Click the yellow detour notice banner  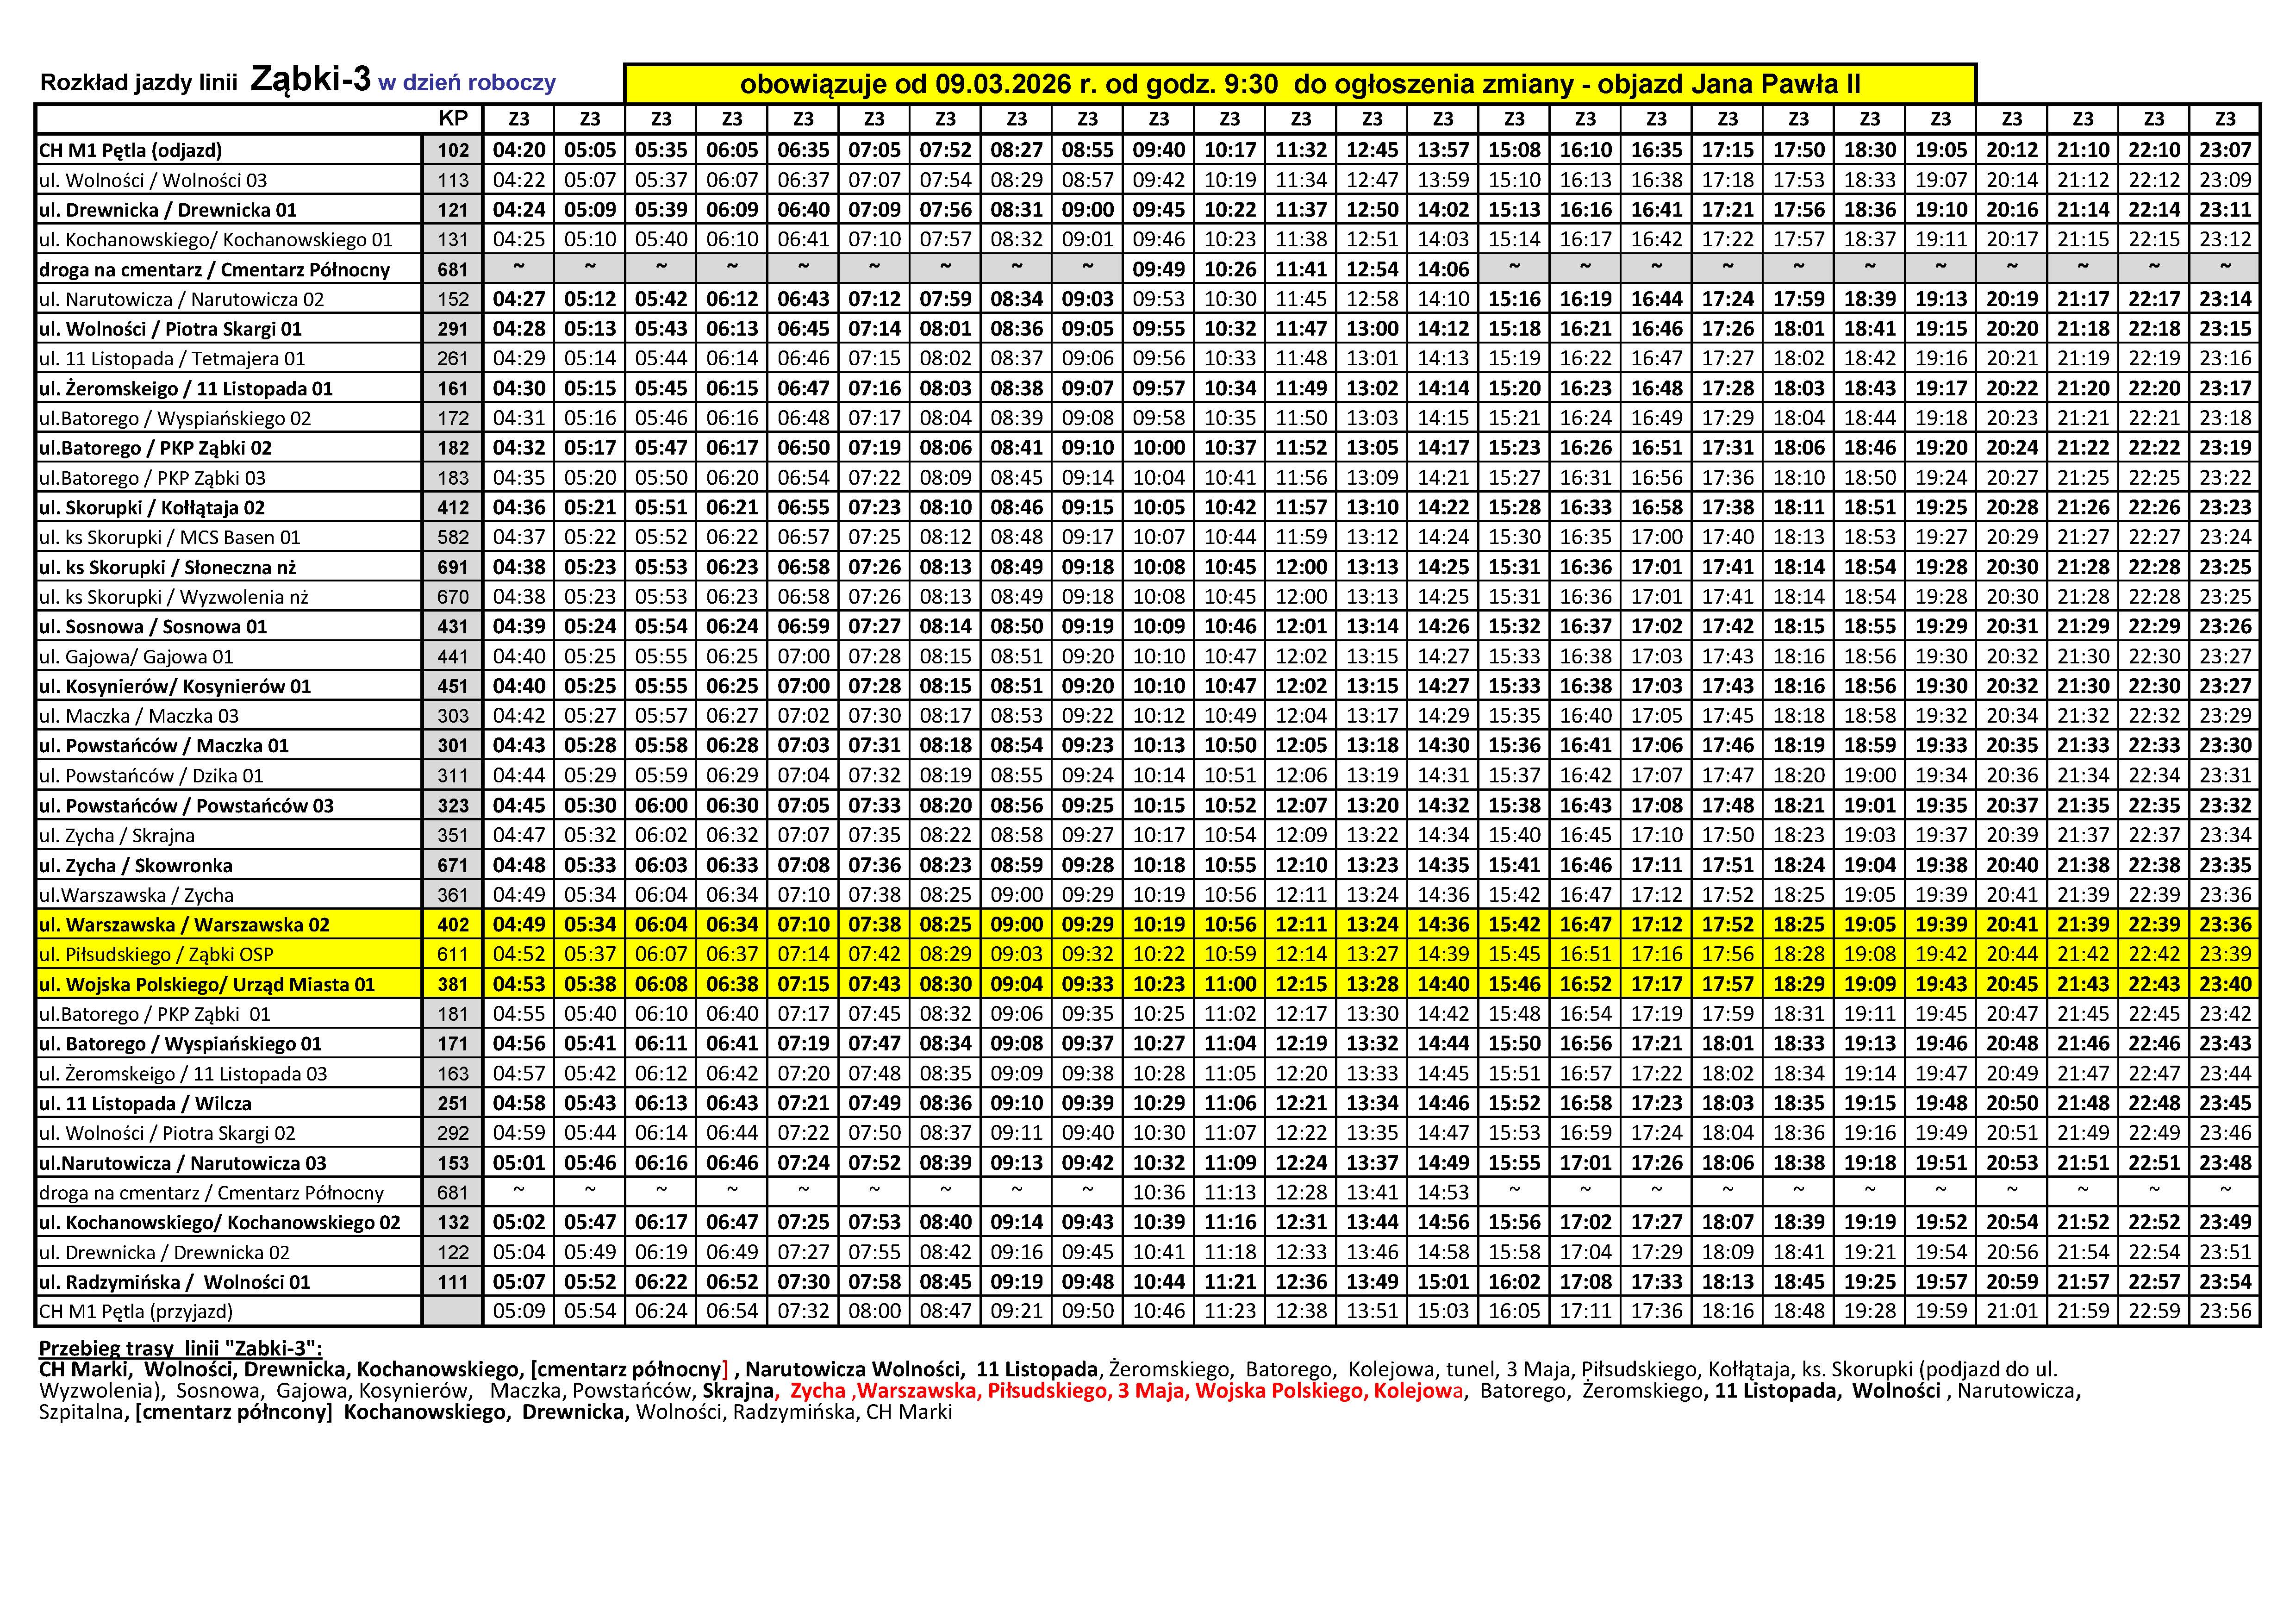point(1299,84)
